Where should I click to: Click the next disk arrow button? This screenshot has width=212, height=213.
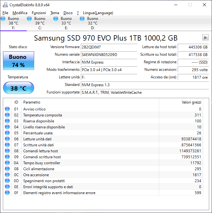click(205, 37)
